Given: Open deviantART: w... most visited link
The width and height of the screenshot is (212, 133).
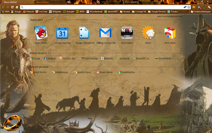Looking at the screenshot, I should [x=141, y=59].
